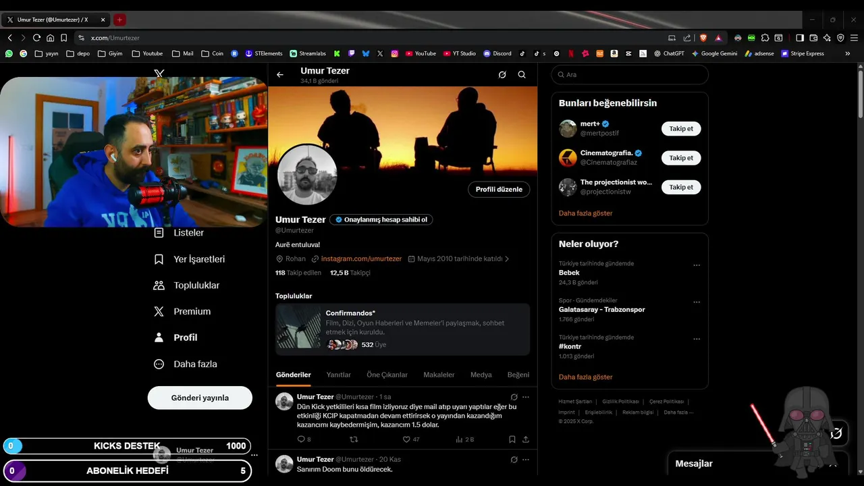Open Listeler in sidebar

pos(179,233)
